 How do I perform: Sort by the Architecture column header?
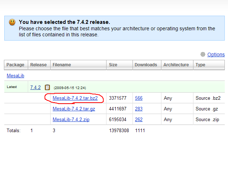177,65
